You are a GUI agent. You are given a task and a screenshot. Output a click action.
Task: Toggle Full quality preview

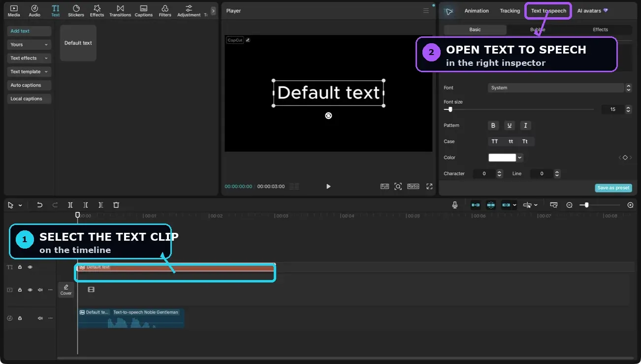click(x=385, y=186)
